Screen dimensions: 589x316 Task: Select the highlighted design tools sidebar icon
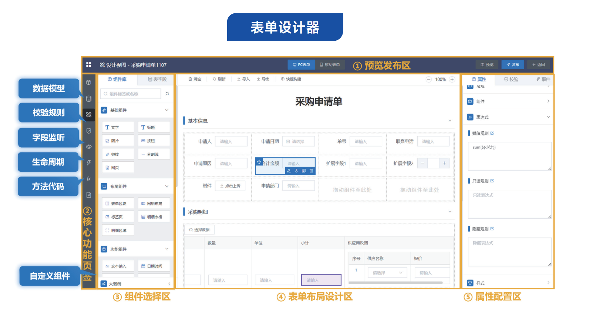(x=89, y=115)
